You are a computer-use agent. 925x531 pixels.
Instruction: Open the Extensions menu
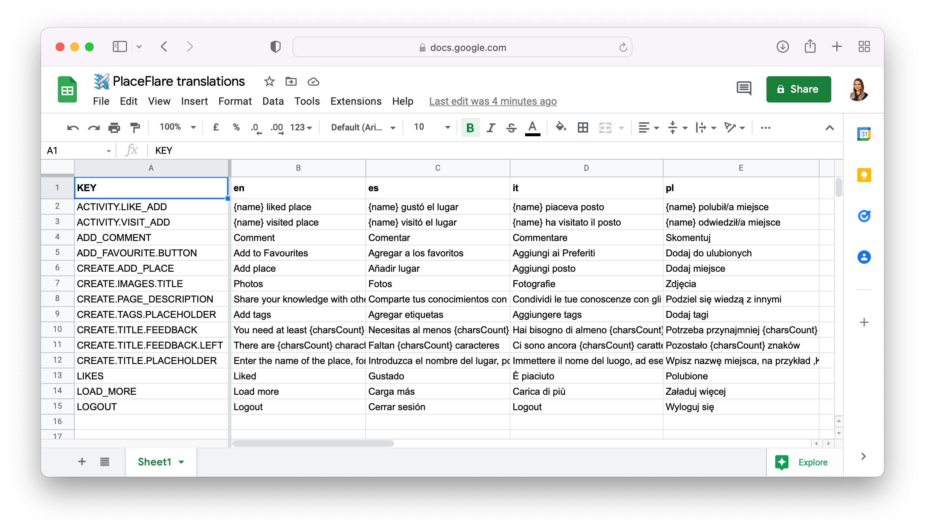[x=356, y=101]
